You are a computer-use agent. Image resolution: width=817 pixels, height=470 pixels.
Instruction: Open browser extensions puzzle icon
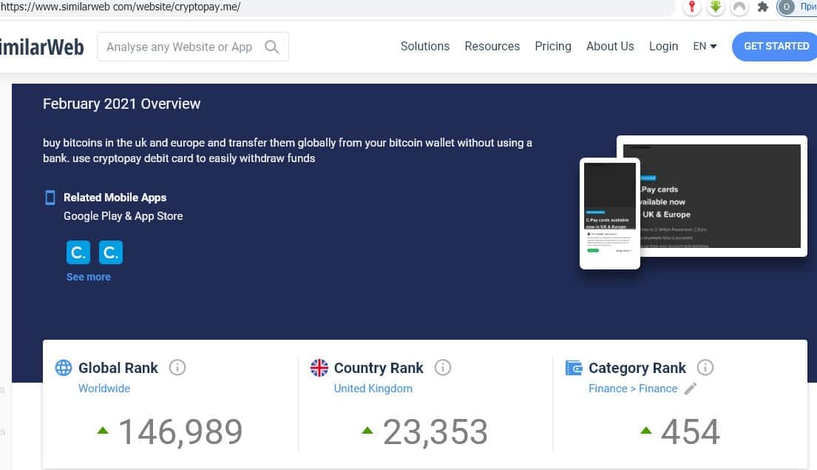tap(763, 7)
